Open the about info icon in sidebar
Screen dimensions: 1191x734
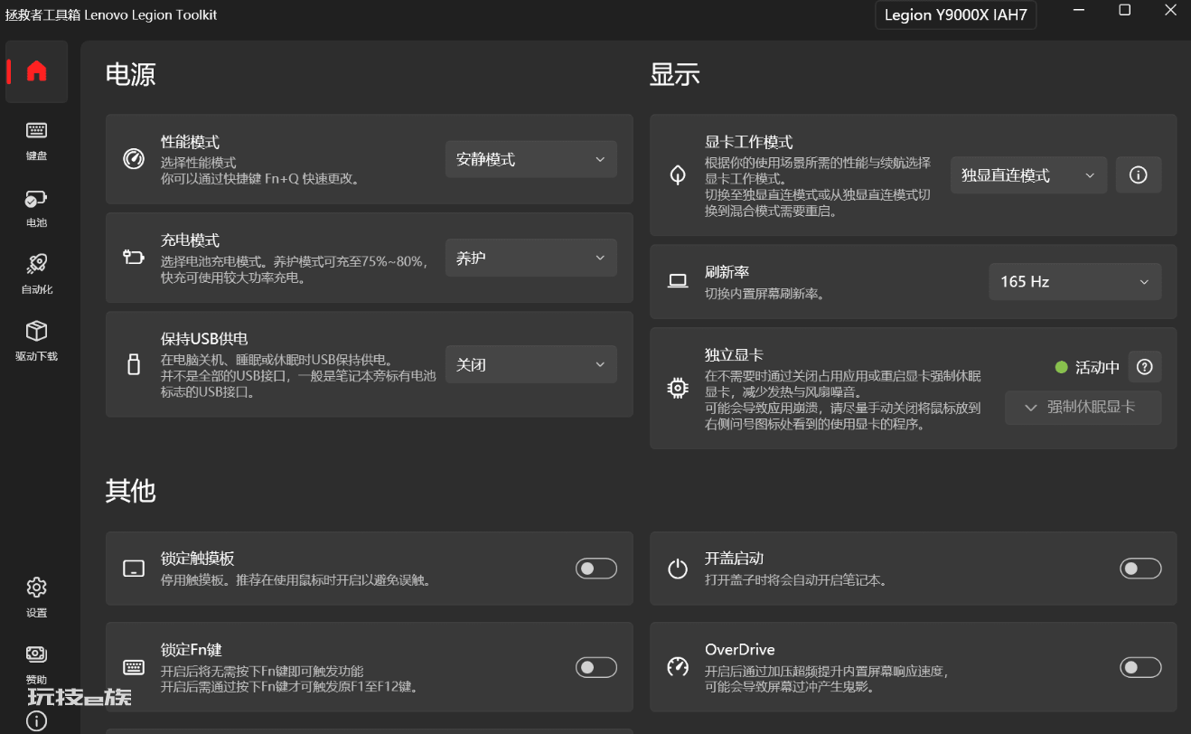pos(36,720)
